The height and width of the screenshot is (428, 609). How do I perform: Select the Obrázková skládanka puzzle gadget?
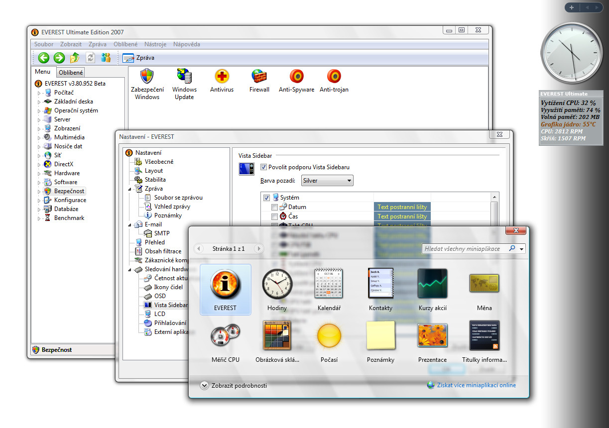(x=277, y=341)
